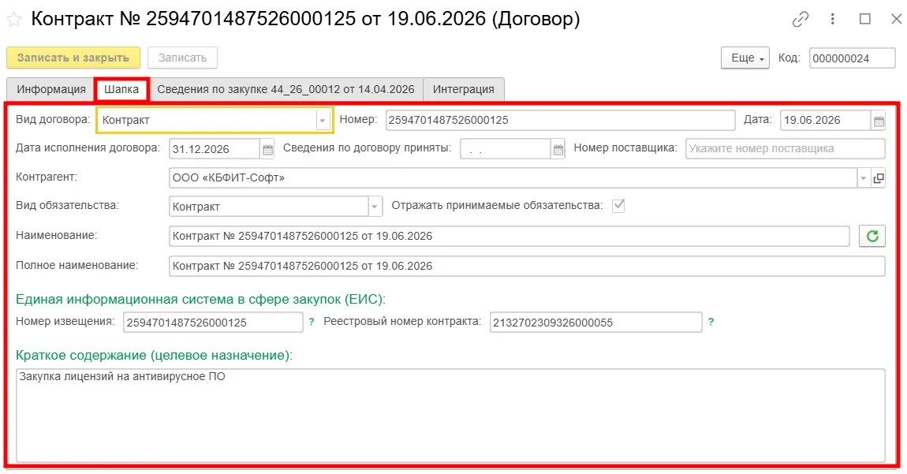This screenshot has width=907, height=474.
Task: Click the empty Сведения по договору приняты date field
Action: coord(505,149)
